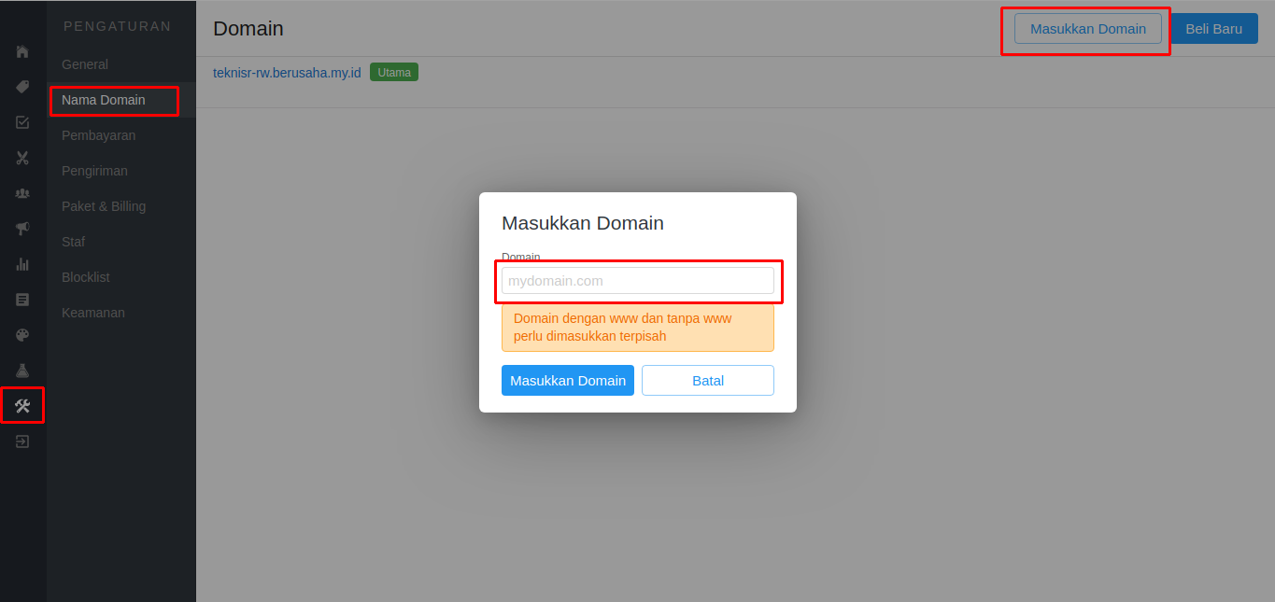This screenshot has height=602, width=1275.
Task: Click the green Utama badge
Action: click(x=394, y=72)
